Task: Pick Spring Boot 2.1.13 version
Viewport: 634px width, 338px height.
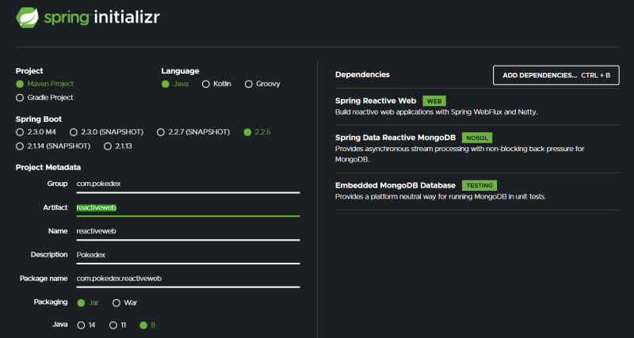Action: [107, 146]
